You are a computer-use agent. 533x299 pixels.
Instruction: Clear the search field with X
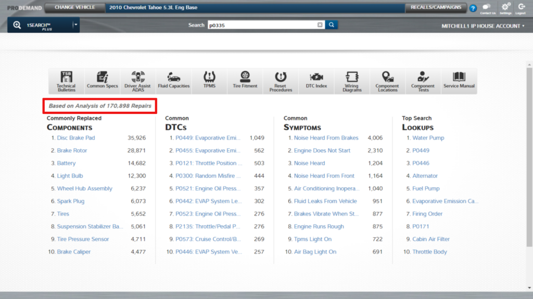click(x=320, y=25)
